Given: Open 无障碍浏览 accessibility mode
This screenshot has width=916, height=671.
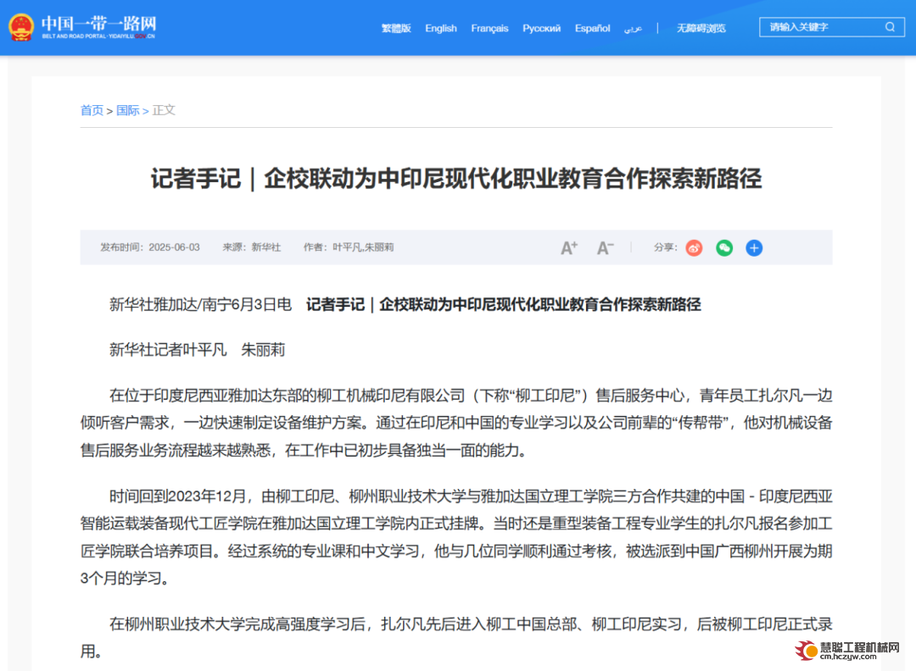Looking at the screenshot, I should pos(701,28).
